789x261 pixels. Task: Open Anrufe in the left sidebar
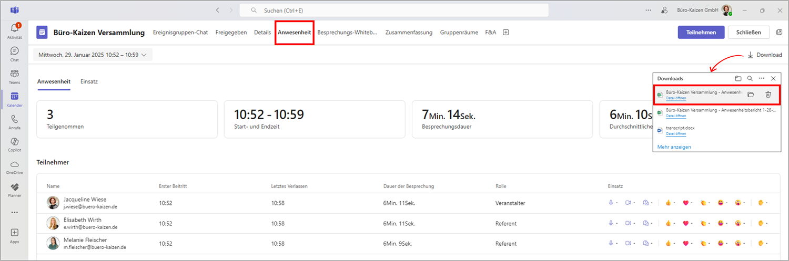15,122
